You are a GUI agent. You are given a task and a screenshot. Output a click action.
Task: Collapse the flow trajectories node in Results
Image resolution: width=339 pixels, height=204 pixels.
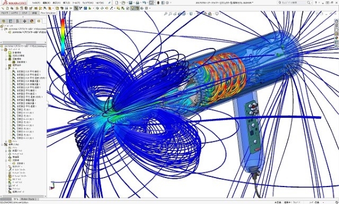tap(6, 160)
